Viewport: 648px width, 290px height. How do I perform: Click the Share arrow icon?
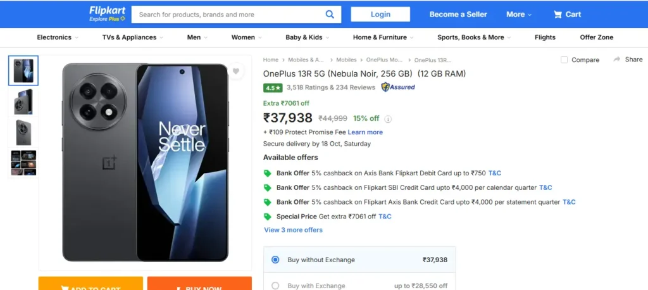(617, 60)
